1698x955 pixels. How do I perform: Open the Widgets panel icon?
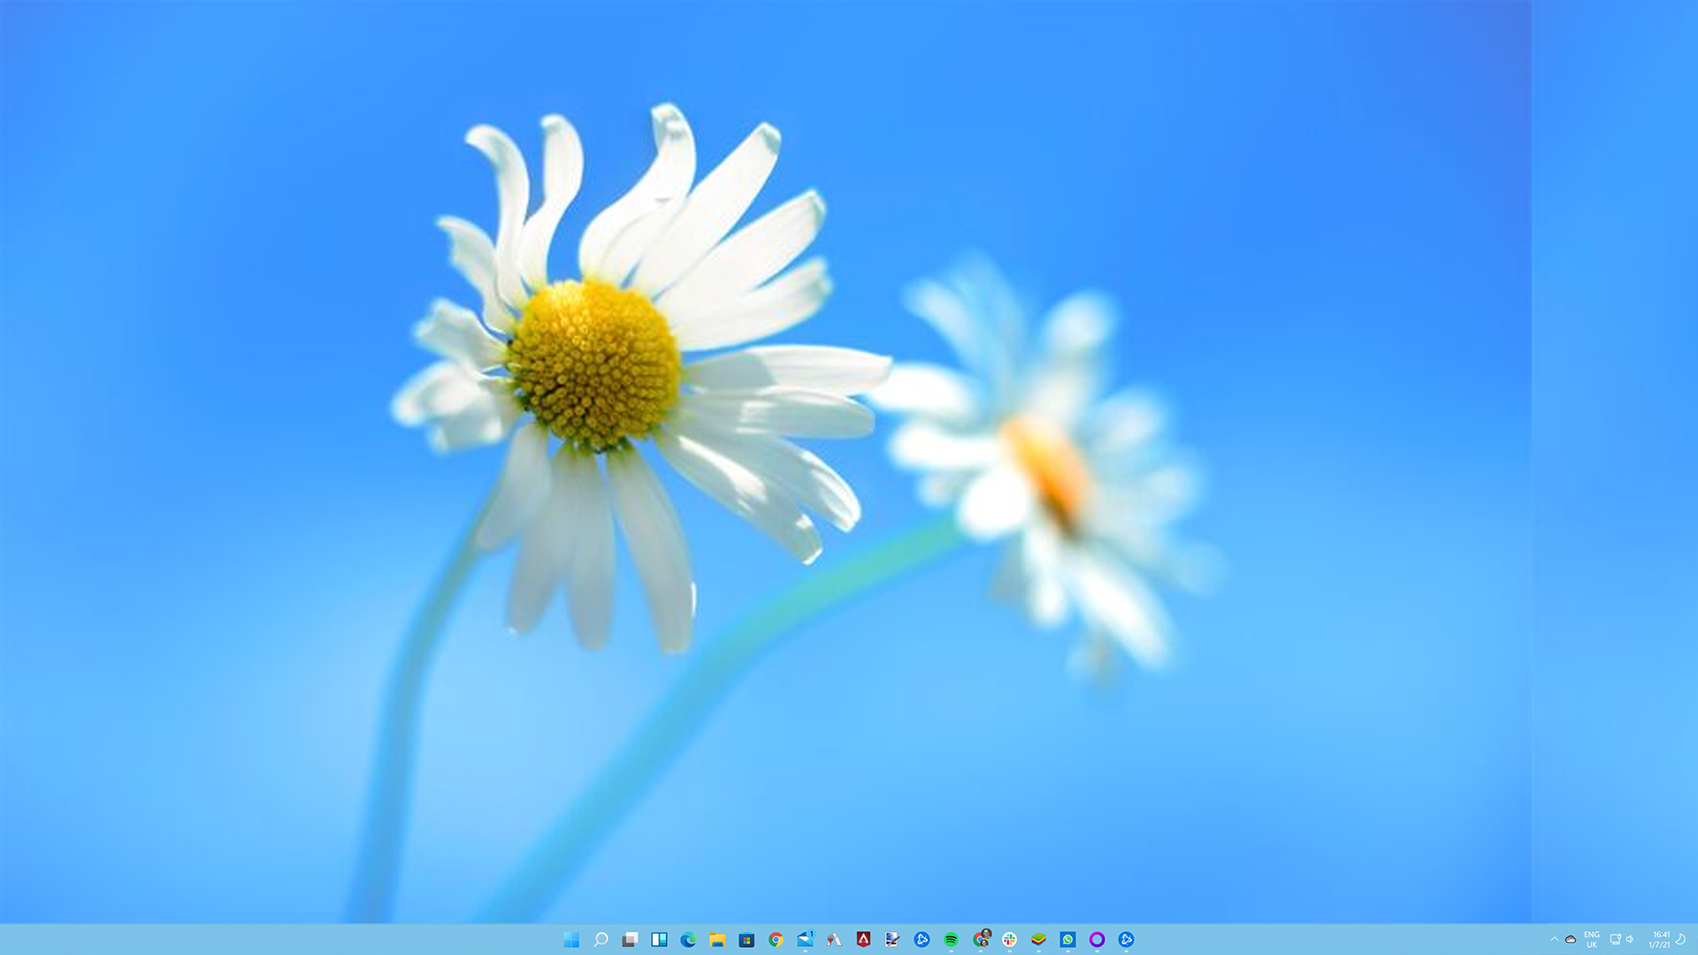pyautogui.click(x=659, y=940)
